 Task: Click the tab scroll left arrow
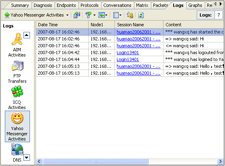pos(215,4)
